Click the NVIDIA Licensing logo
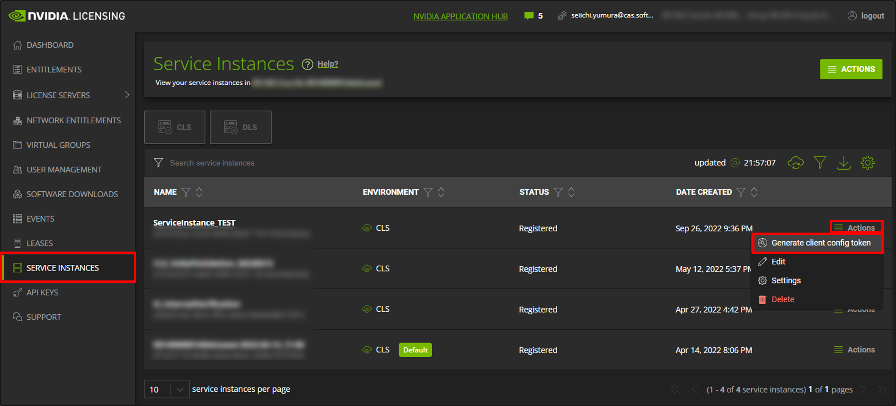 67,16
